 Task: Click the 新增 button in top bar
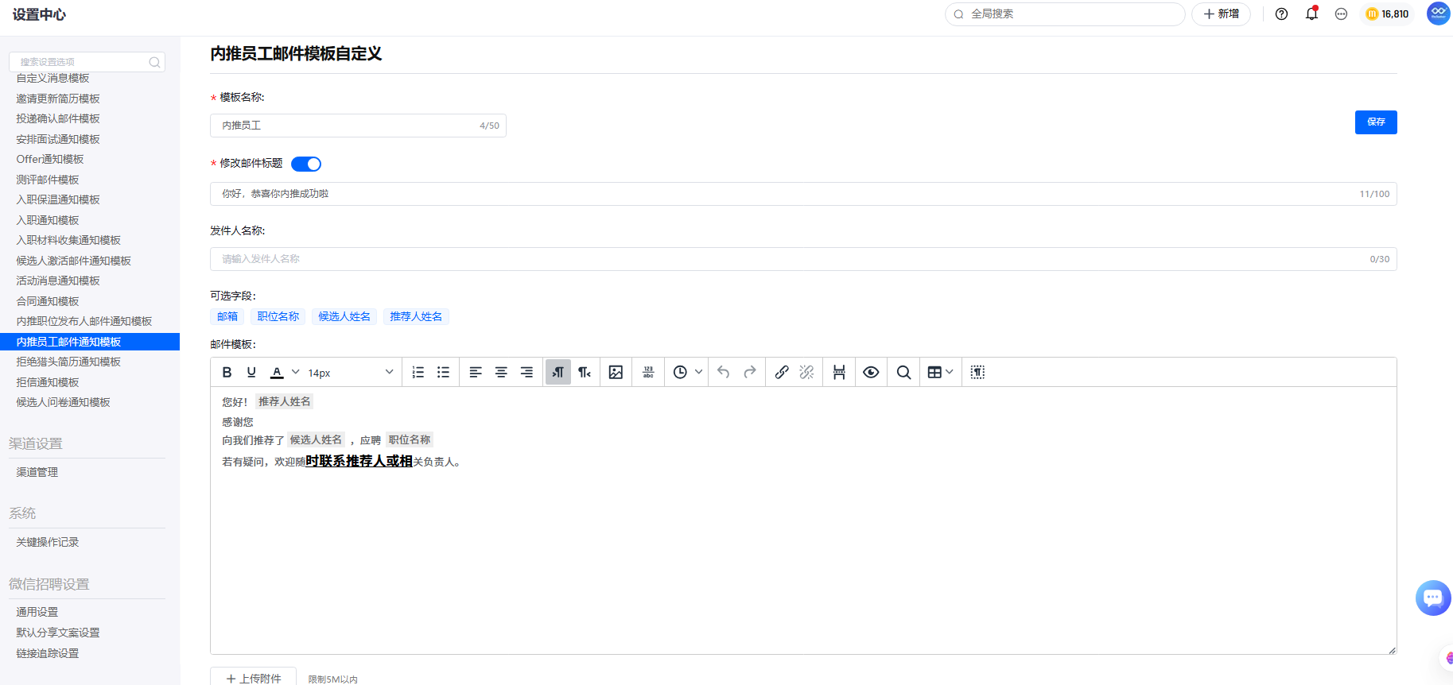[1221, 14]
